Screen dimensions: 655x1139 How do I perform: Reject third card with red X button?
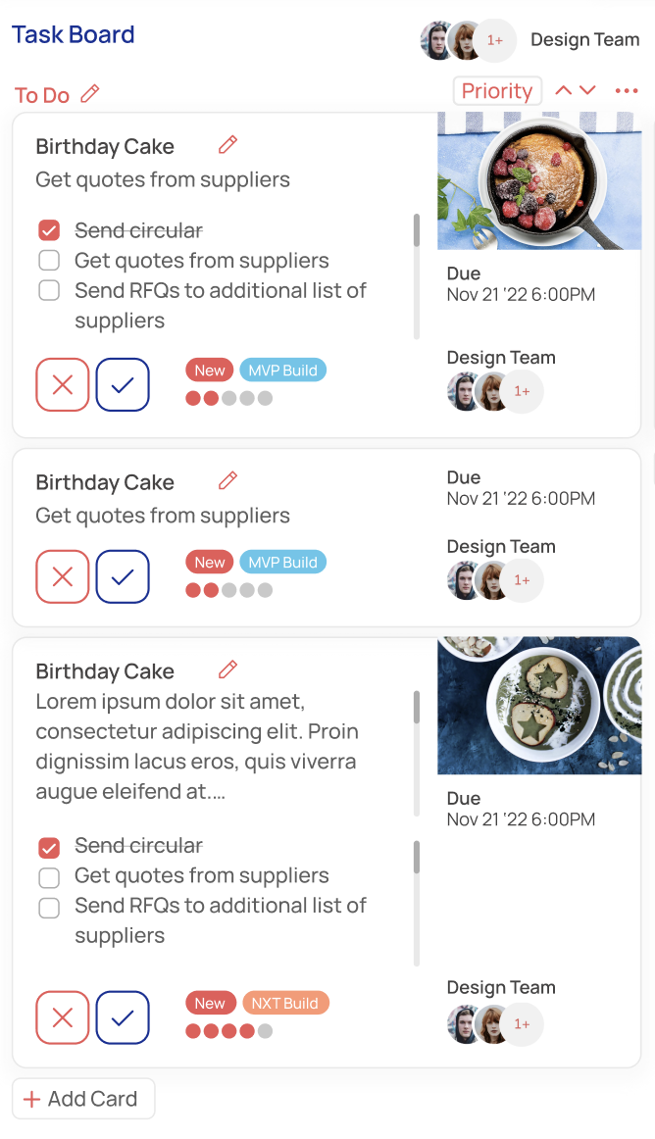pyautogui.click(x=63, y=1017)
